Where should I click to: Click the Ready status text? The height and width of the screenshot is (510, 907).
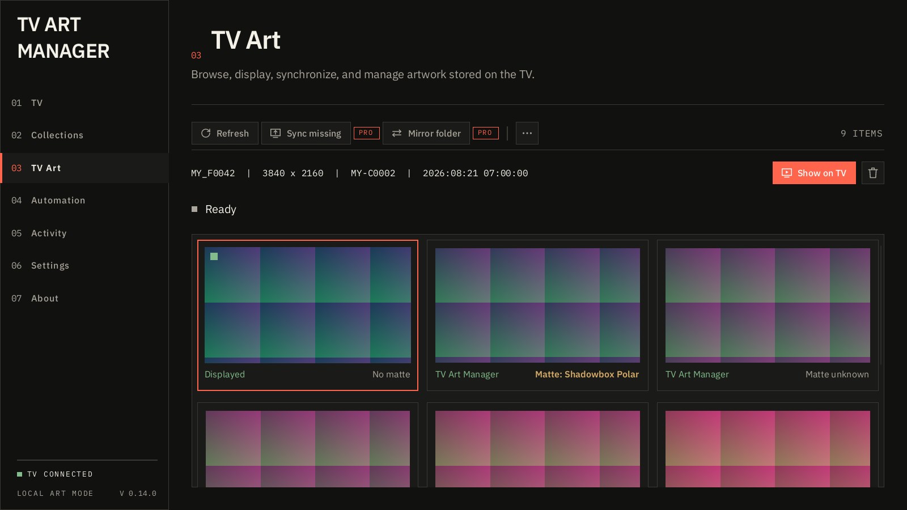[x=221, y=209]
